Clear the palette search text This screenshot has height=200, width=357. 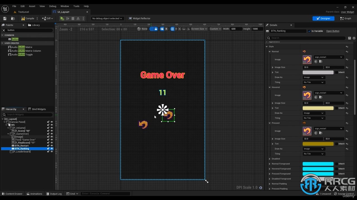[4, 30]
